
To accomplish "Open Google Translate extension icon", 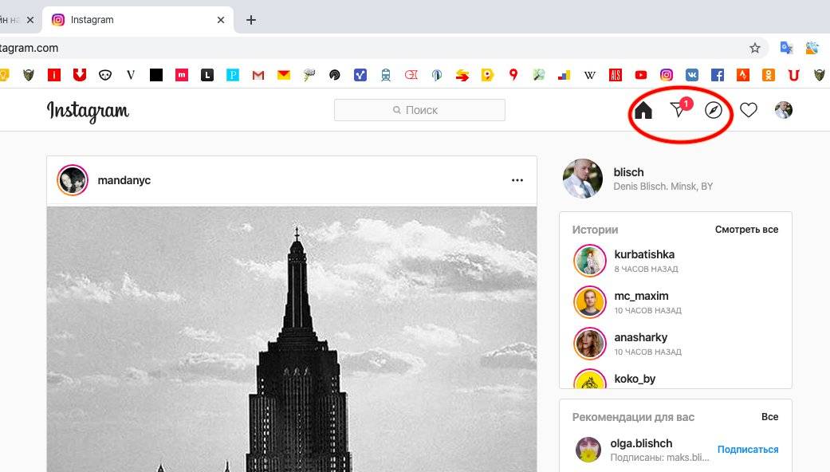I will click(786, 48).
